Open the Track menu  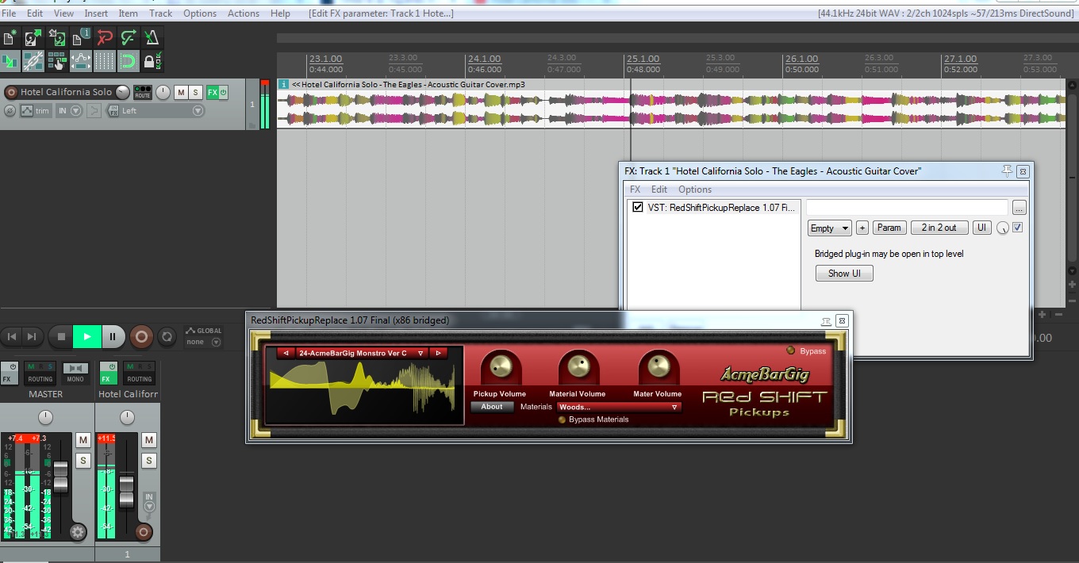pos(161,13)
